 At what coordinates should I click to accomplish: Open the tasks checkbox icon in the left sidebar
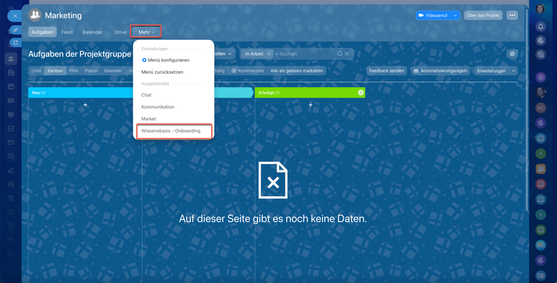(x=11, y=128)
